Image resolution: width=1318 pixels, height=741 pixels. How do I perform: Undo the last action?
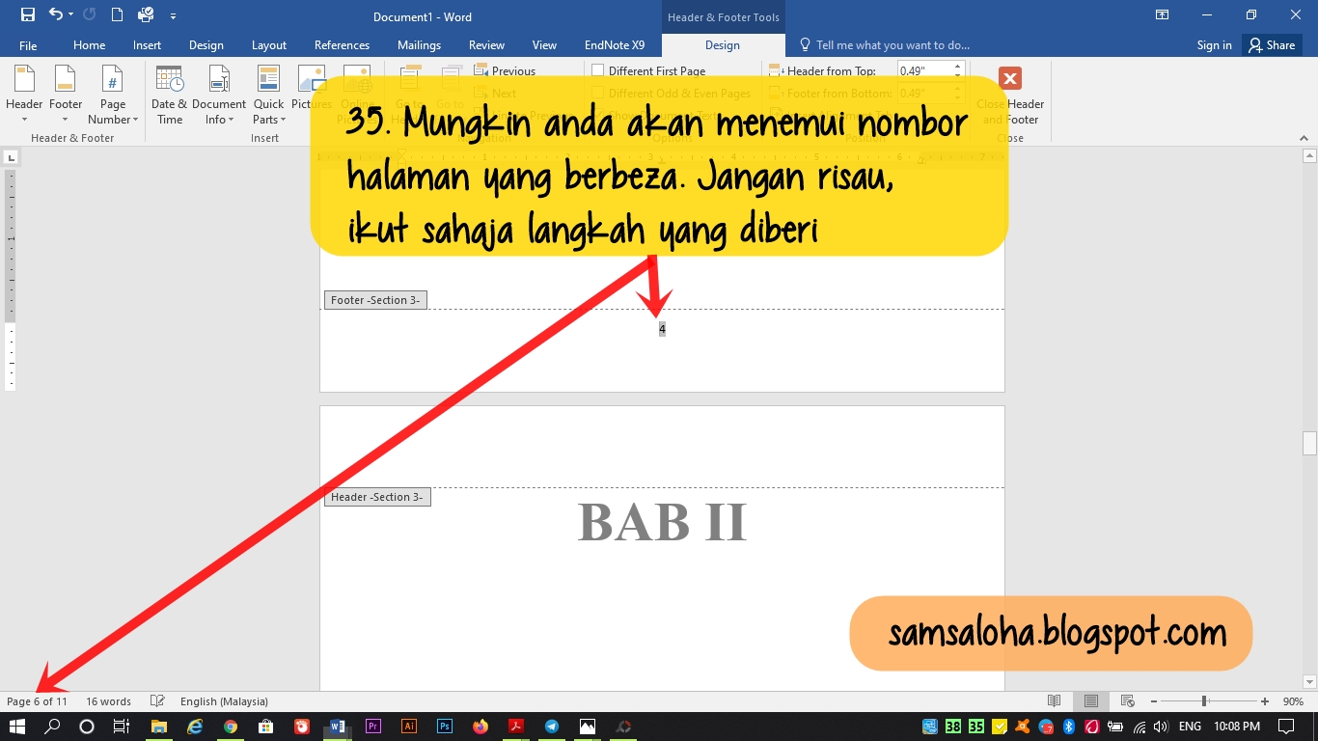pos(55,14)
